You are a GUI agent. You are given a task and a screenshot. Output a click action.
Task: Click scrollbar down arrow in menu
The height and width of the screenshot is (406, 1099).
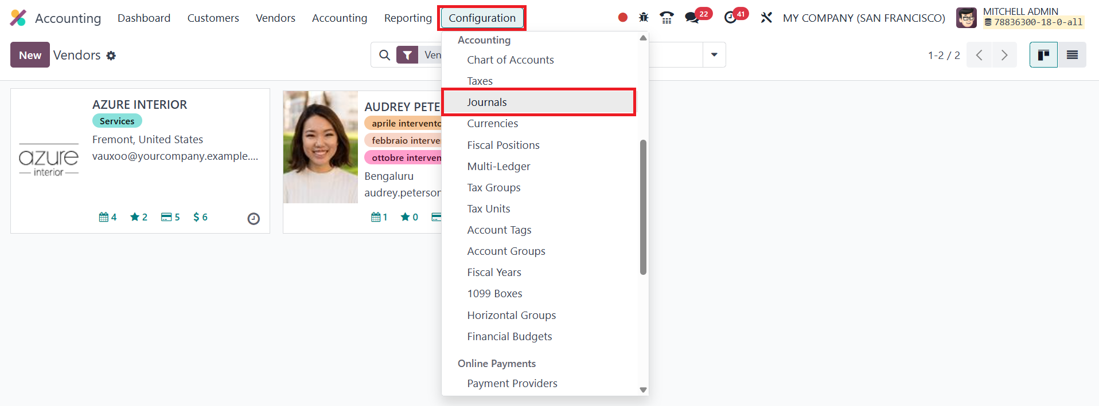click(643, 390)
